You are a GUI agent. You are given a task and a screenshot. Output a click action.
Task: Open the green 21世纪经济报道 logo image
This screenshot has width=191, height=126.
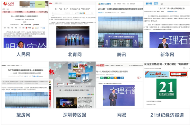pyautogui.click(x=167, y=89)
